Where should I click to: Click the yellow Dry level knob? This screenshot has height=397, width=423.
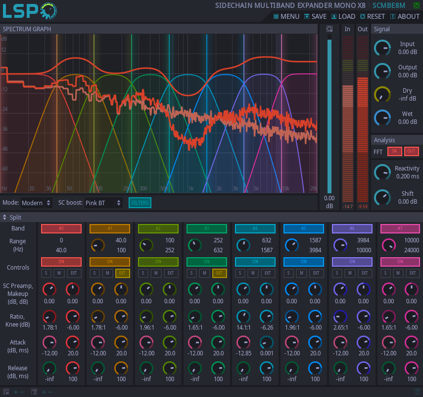coord(382,95)
